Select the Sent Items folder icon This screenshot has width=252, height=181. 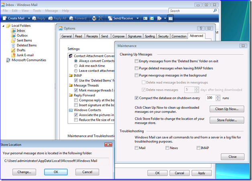tap(13, 41)
